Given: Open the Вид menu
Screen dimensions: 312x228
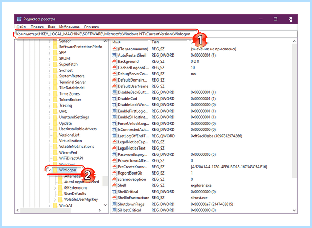Looking at the screenshot, I should click(51, 27).
